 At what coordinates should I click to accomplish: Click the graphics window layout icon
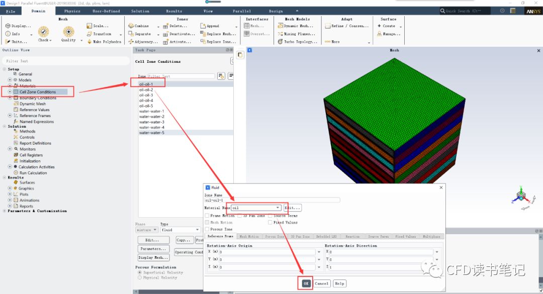[240, 55]
